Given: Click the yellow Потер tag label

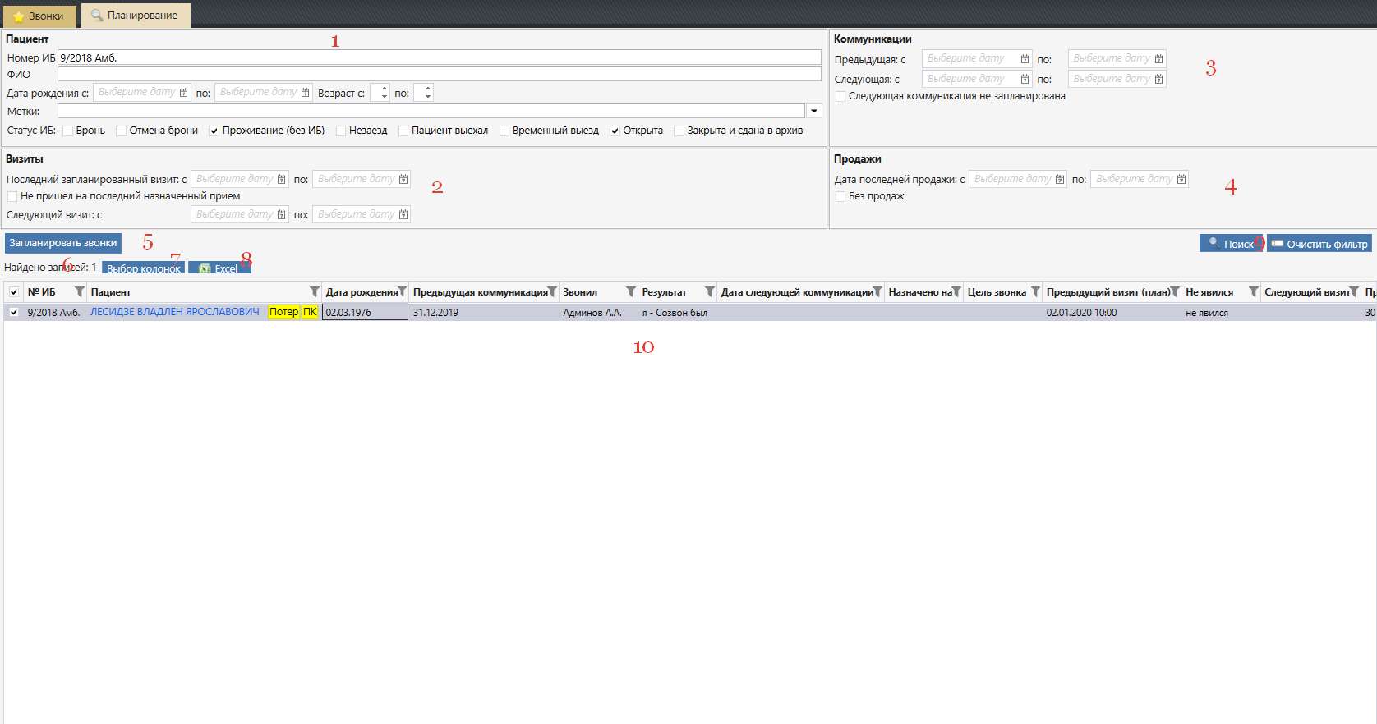Looking at the screenshot, I should [x=283, y=312].
